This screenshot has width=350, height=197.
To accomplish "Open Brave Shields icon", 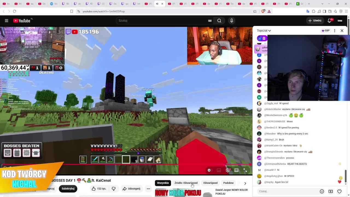I will [x=263, y=11].
